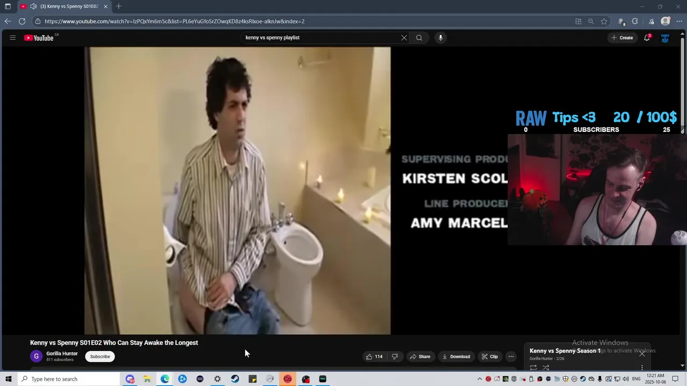Favorite this page with the star
Screen dimensions: 687x386
click(x=604, y=21)
